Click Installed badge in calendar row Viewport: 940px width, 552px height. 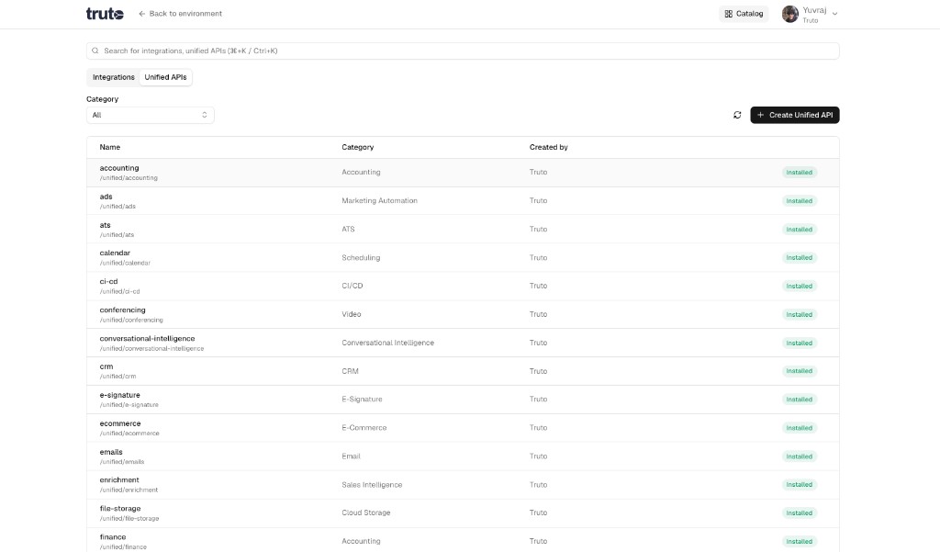[800, 257]
